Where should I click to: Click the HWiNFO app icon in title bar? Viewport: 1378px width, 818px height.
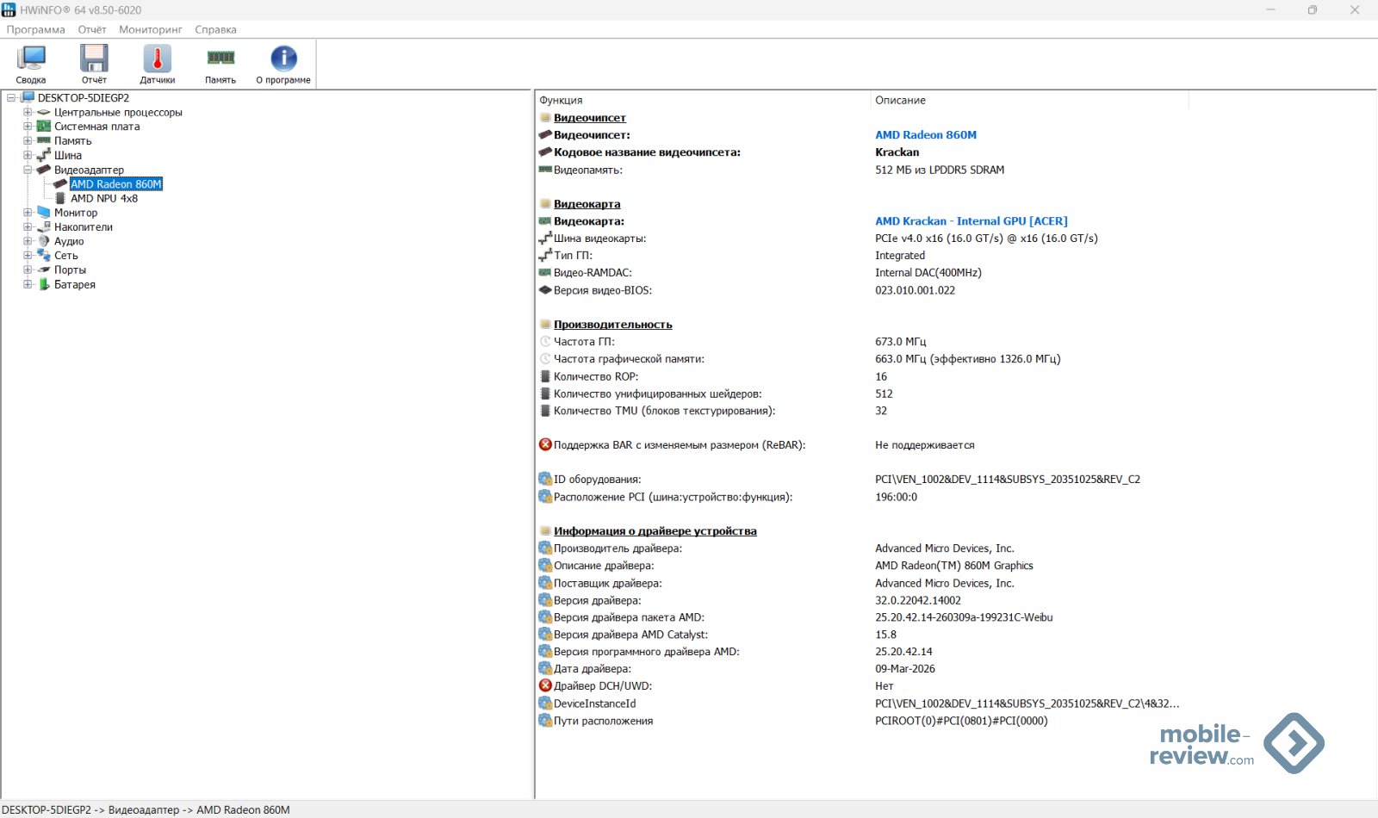9,9
